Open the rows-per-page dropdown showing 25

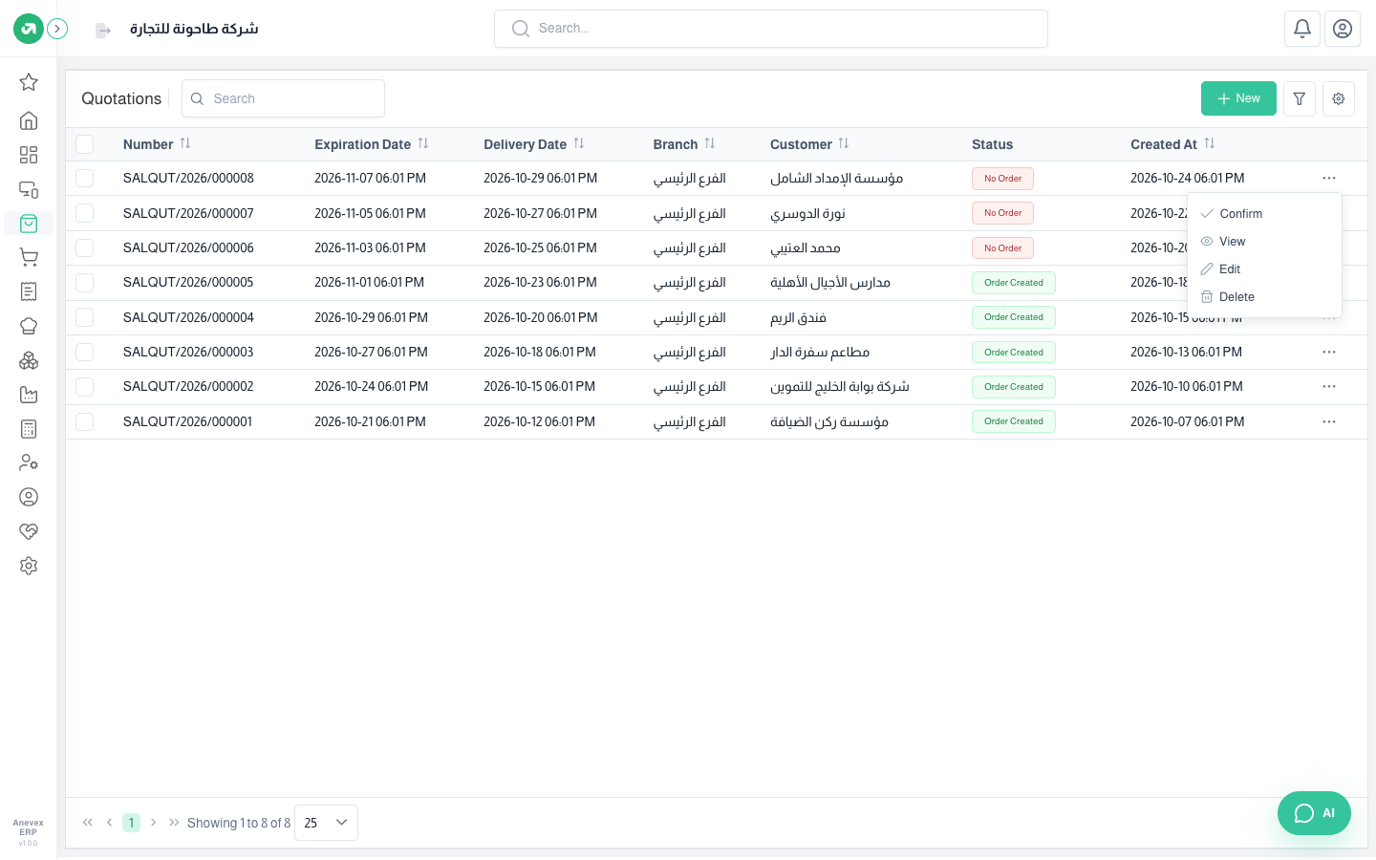pos(326,823)
